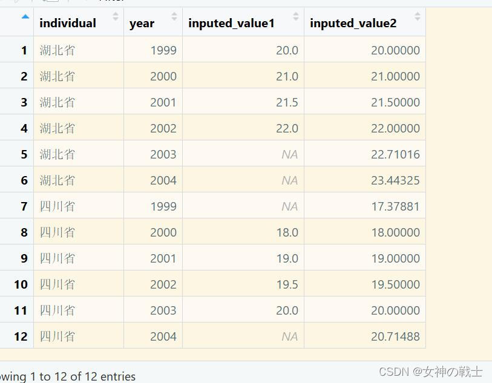This screenshot has width=492, height=383.
Task: Sort by the year column header
Action: [153, 22]
